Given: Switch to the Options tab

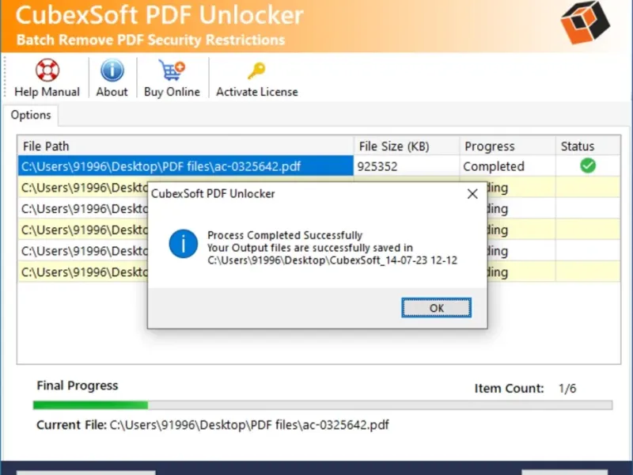Looking at the screenshot, I should click(x=31, y=115).
